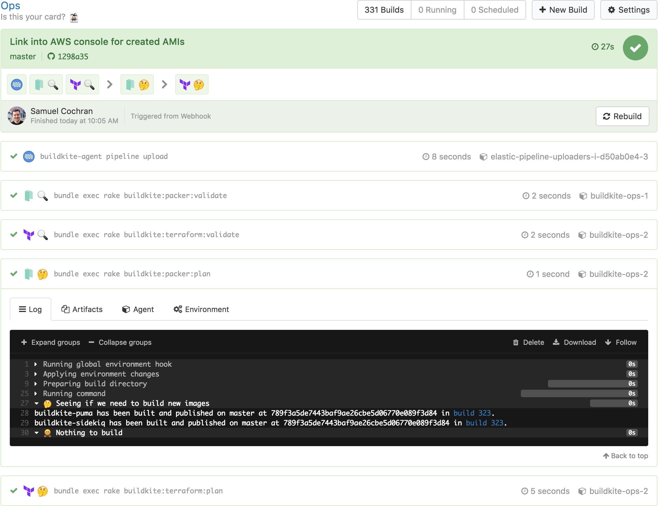Image resolution: width=658 pixels, height=506 pixels.
Task: Click the Rebuild button
Action: [x=622, y=116]
